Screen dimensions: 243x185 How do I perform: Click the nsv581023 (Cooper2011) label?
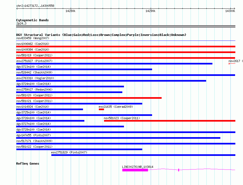point(122,118)
